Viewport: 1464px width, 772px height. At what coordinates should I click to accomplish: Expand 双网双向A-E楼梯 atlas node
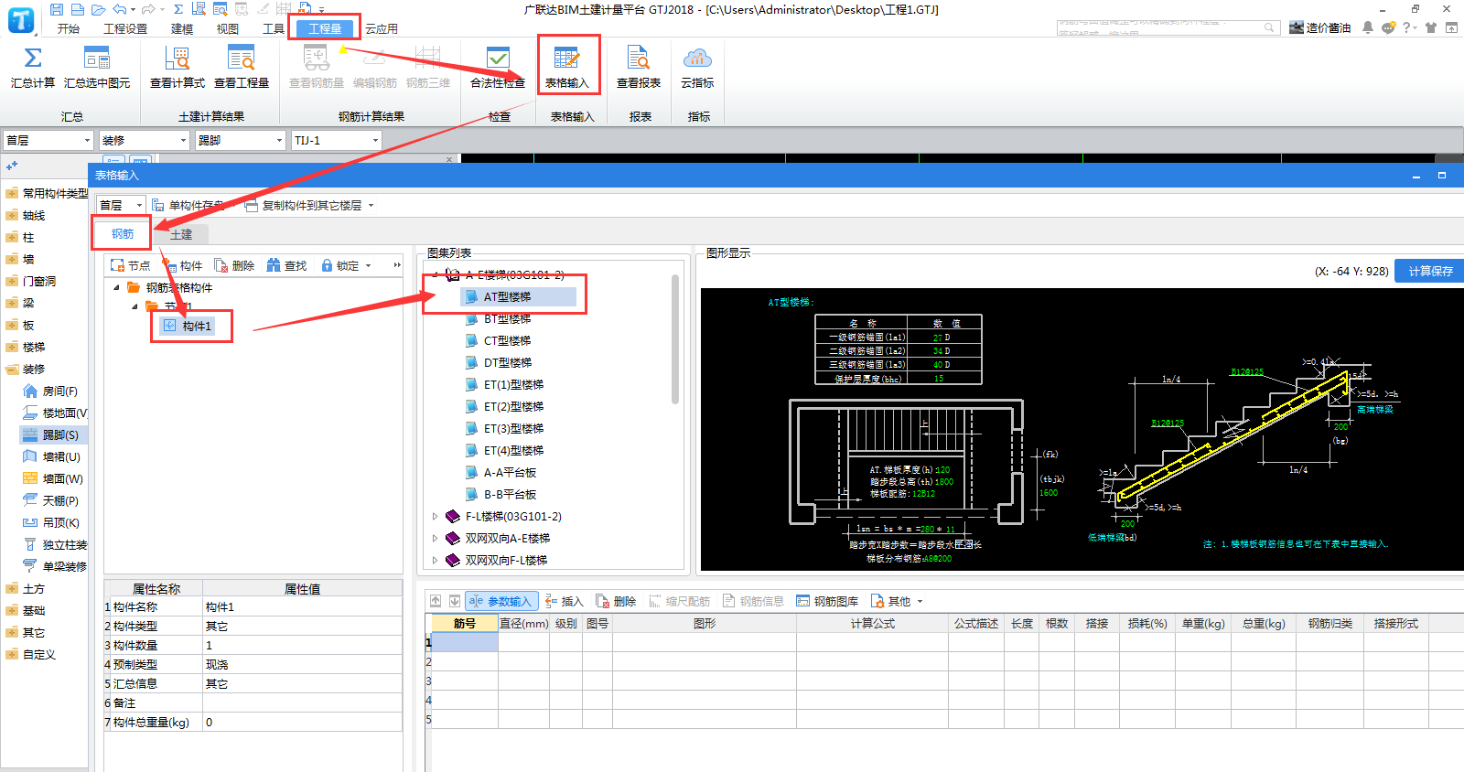click(435, 538)
